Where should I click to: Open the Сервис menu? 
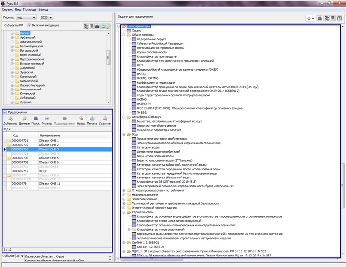coord(6,9)
